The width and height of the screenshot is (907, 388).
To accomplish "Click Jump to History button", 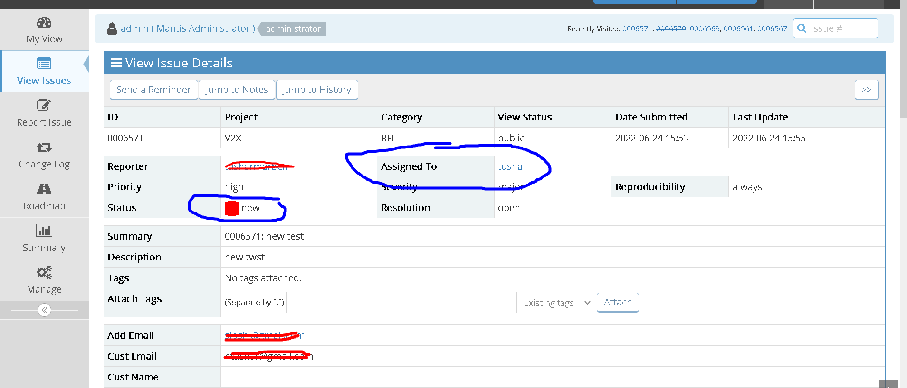I will tap(316, 90).
